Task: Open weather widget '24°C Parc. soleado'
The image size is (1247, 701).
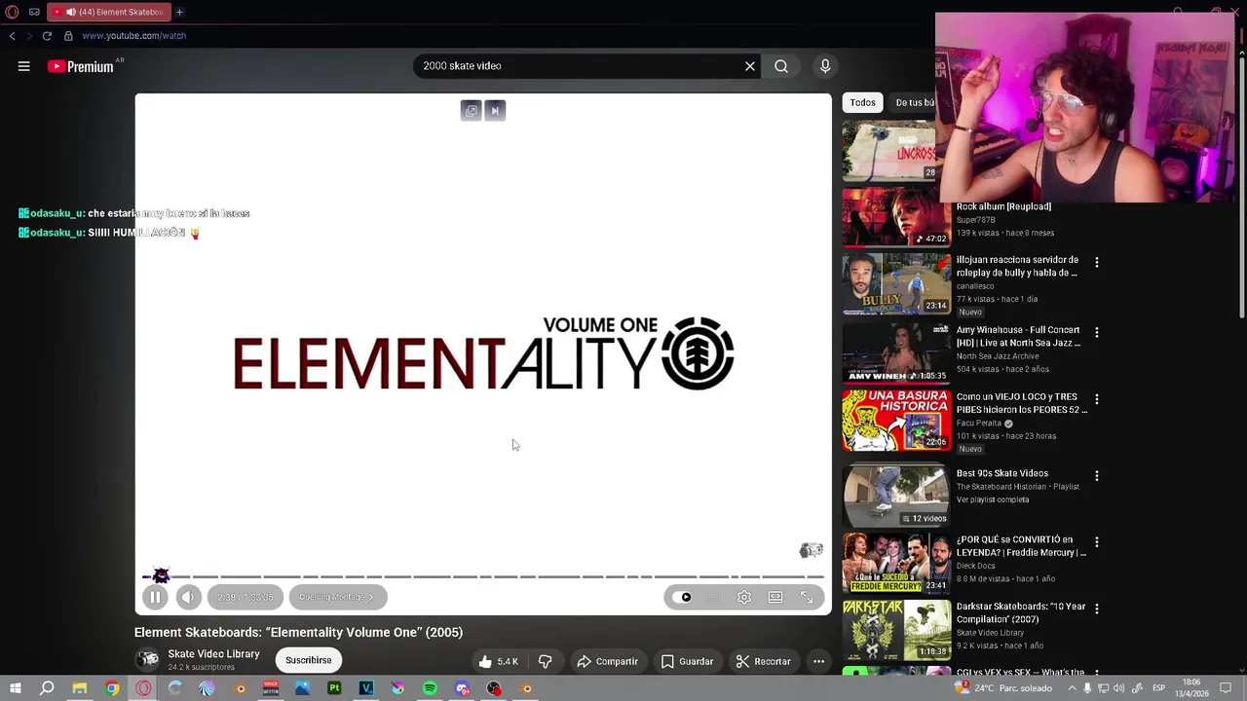Action: tap(1003, 688)
